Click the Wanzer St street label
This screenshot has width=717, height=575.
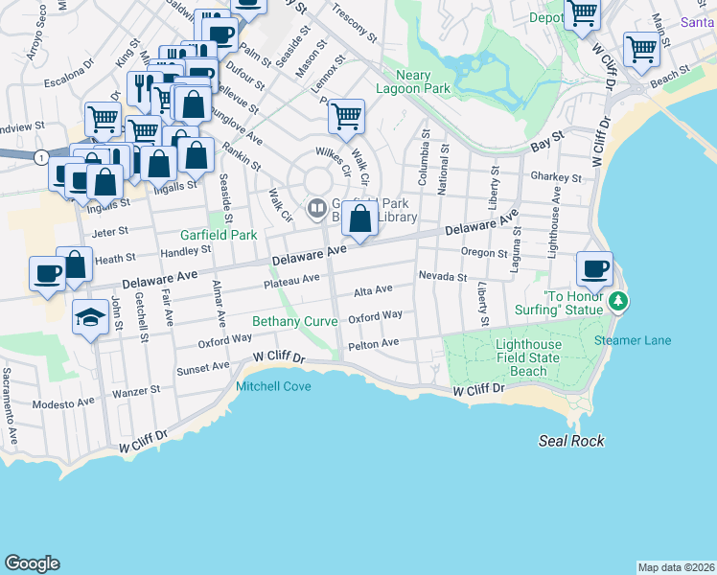pyautogui.click(x=136, y=392)
